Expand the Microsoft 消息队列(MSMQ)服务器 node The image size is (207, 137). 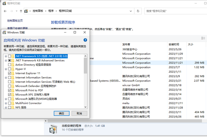coord(6,99)
